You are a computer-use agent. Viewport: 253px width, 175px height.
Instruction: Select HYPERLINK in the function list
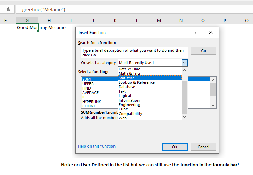pyautogui.click(x=91, y=102)
